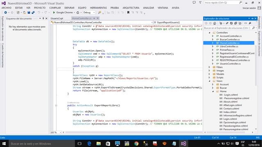Collapse the Home folder under Views
262x147 pixels.
(213, 91)
